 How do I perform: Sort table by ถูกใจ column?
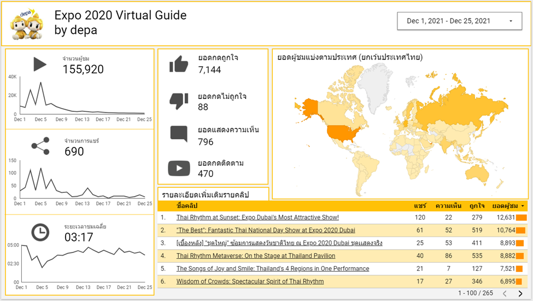tap(477, 206)
